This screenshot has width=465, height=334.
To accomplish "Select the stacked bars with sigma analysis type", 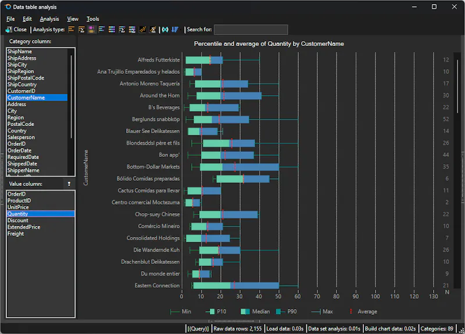I will [x=132, y=30].
